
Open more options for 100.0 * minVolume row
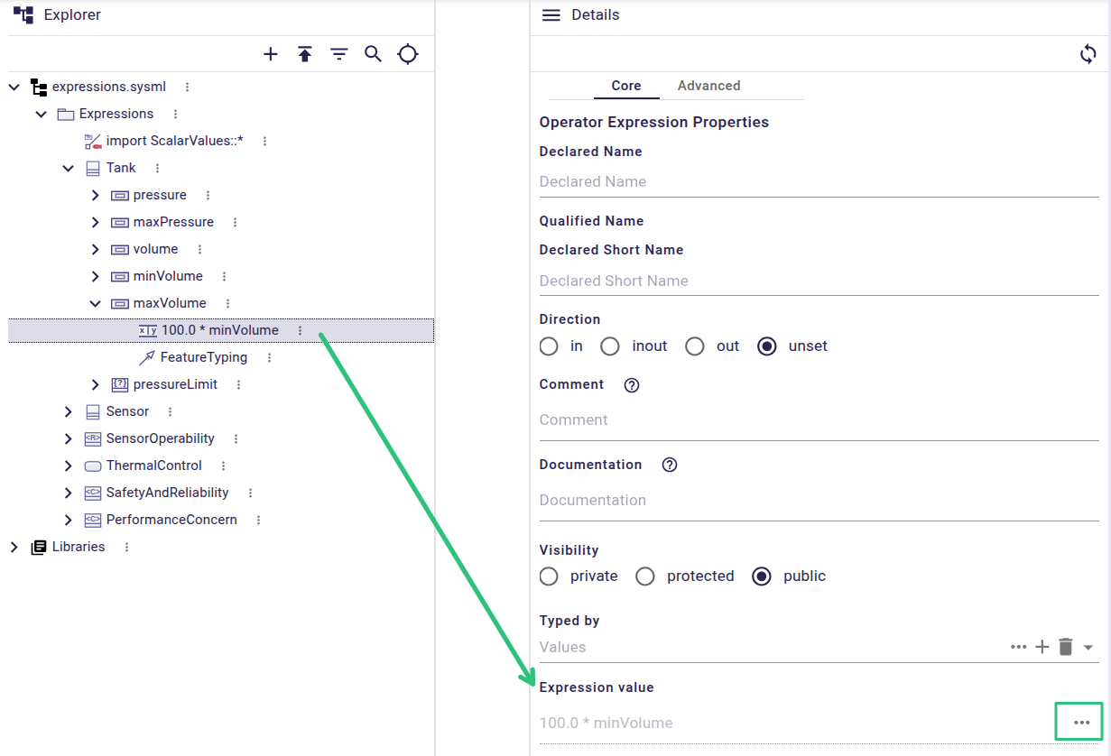tap(300, 330)
